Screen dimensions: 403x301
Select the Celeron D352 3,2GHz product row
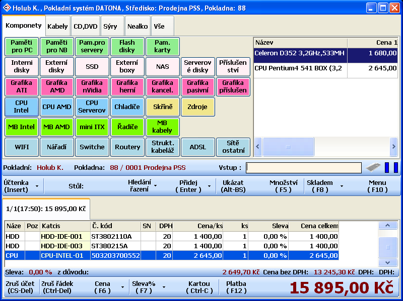pyautogui.click(x=325, y=55)
